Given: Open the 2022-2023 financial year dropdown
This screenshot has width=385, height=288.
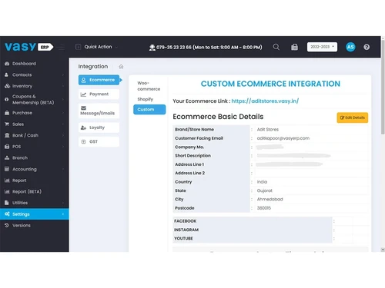Looking at the screenshot, I should tap(322, 47).
